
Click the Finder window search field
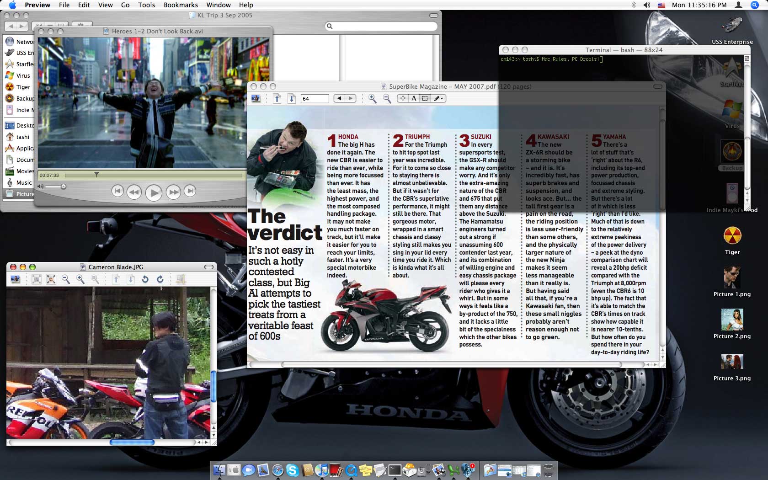(381, 26)
